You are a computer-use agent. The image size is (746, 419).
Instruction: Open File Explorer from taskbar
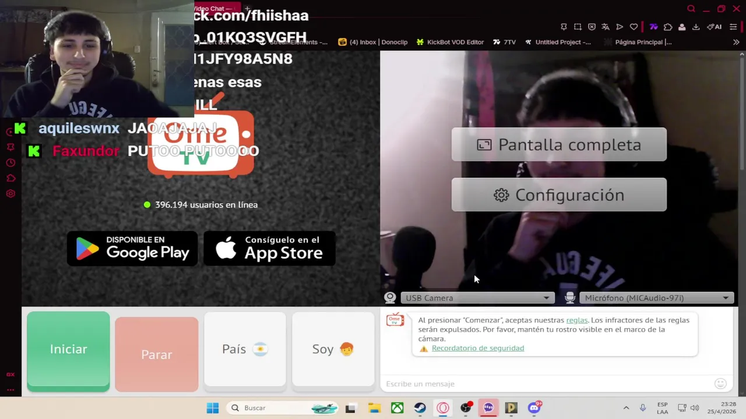point(374,408)
